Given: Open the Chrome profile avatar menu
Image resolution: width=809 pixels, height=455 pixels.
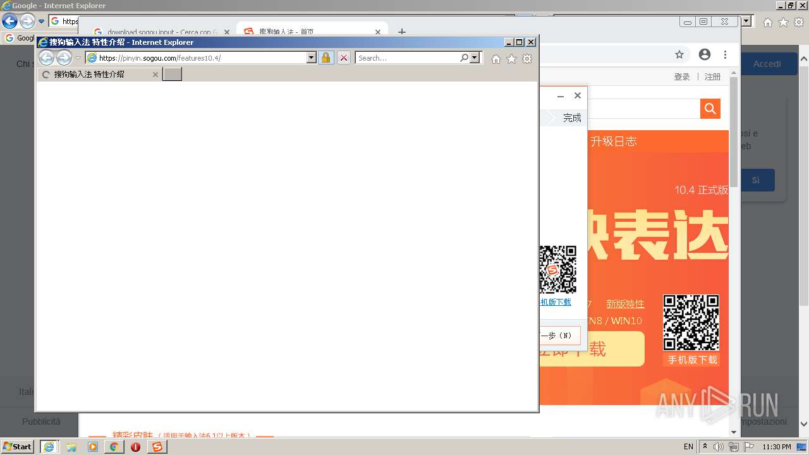Looking at the screenshot, I should 705,55.
